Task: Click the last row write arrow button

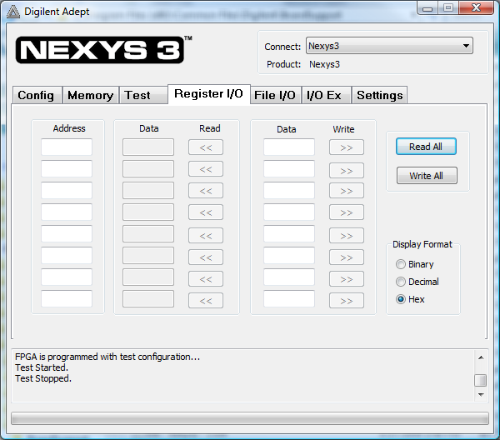Action: coord(347,300)
